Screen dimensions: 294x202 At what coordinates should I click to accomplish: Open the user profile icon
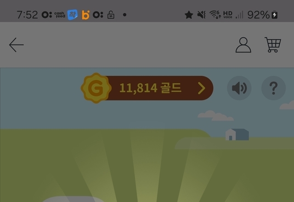(243, 45)
